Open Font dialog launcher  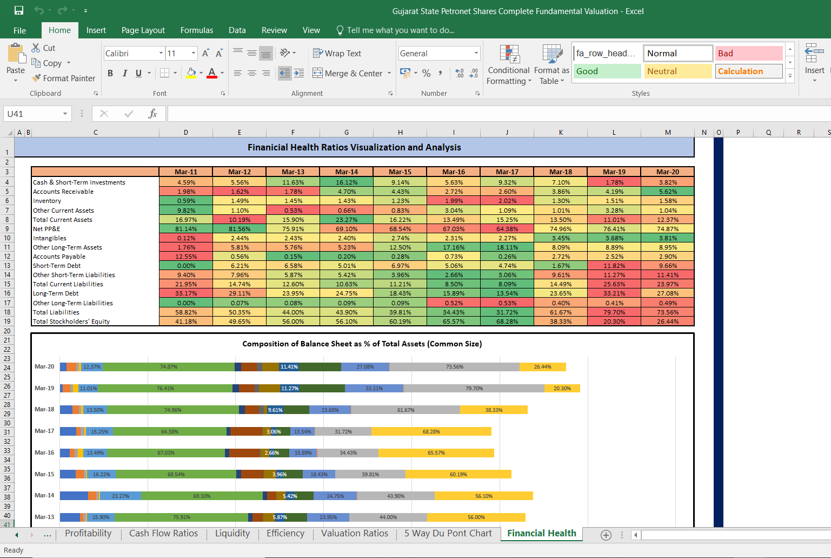click(223, 94)
